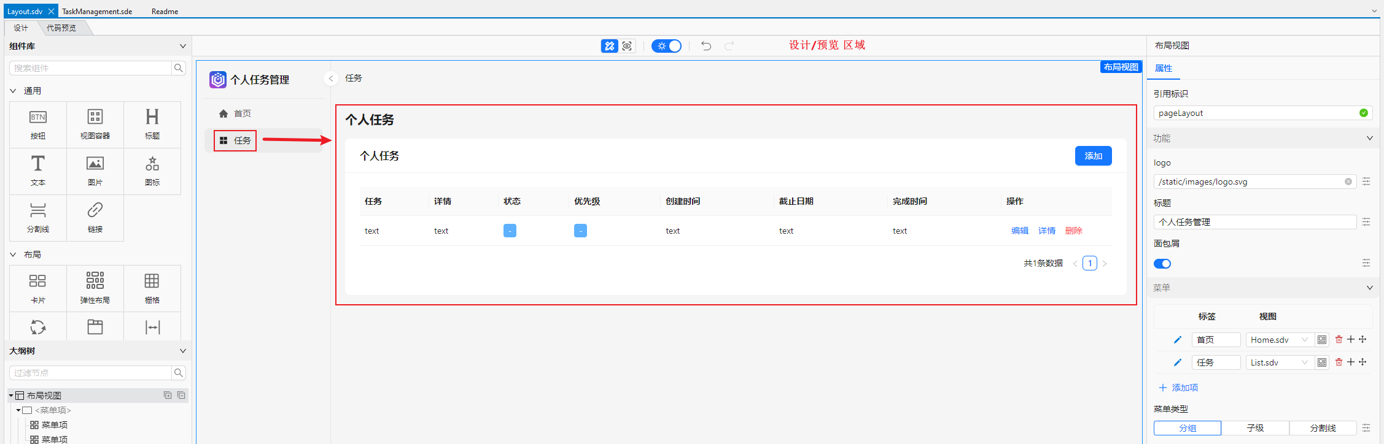Image resolution: width=1384 pixels, height=444 pixels.
Task: Open the TaskManagement.sde file tab
Action: coord(97,12)
